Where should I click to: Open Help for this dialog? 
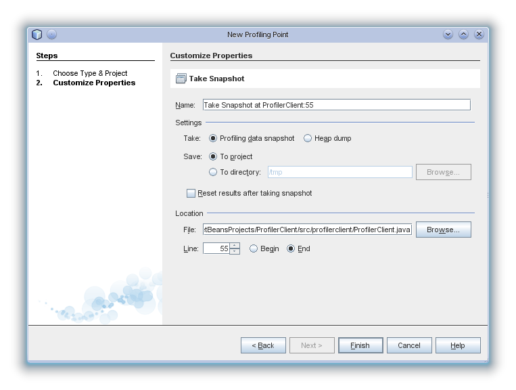click(458, 345)
